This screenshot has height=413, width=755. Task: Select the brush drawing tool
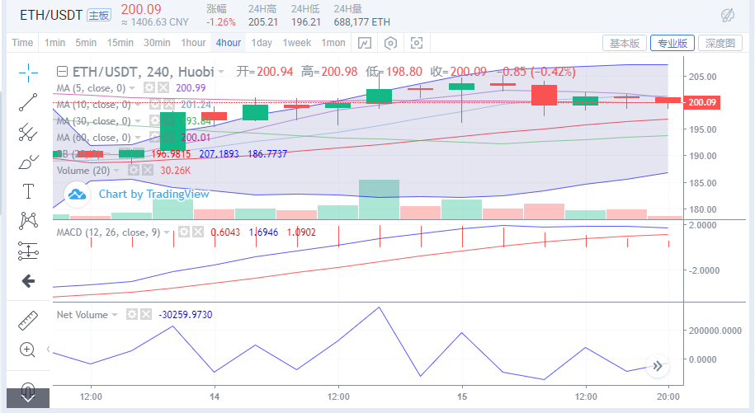[28, 162]
